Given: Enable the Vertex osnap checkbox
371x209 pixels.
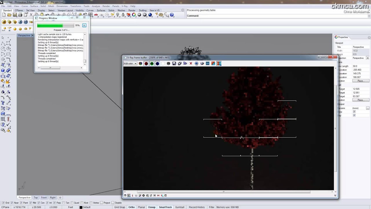Looking at the screenshot, I should (91, 203).
